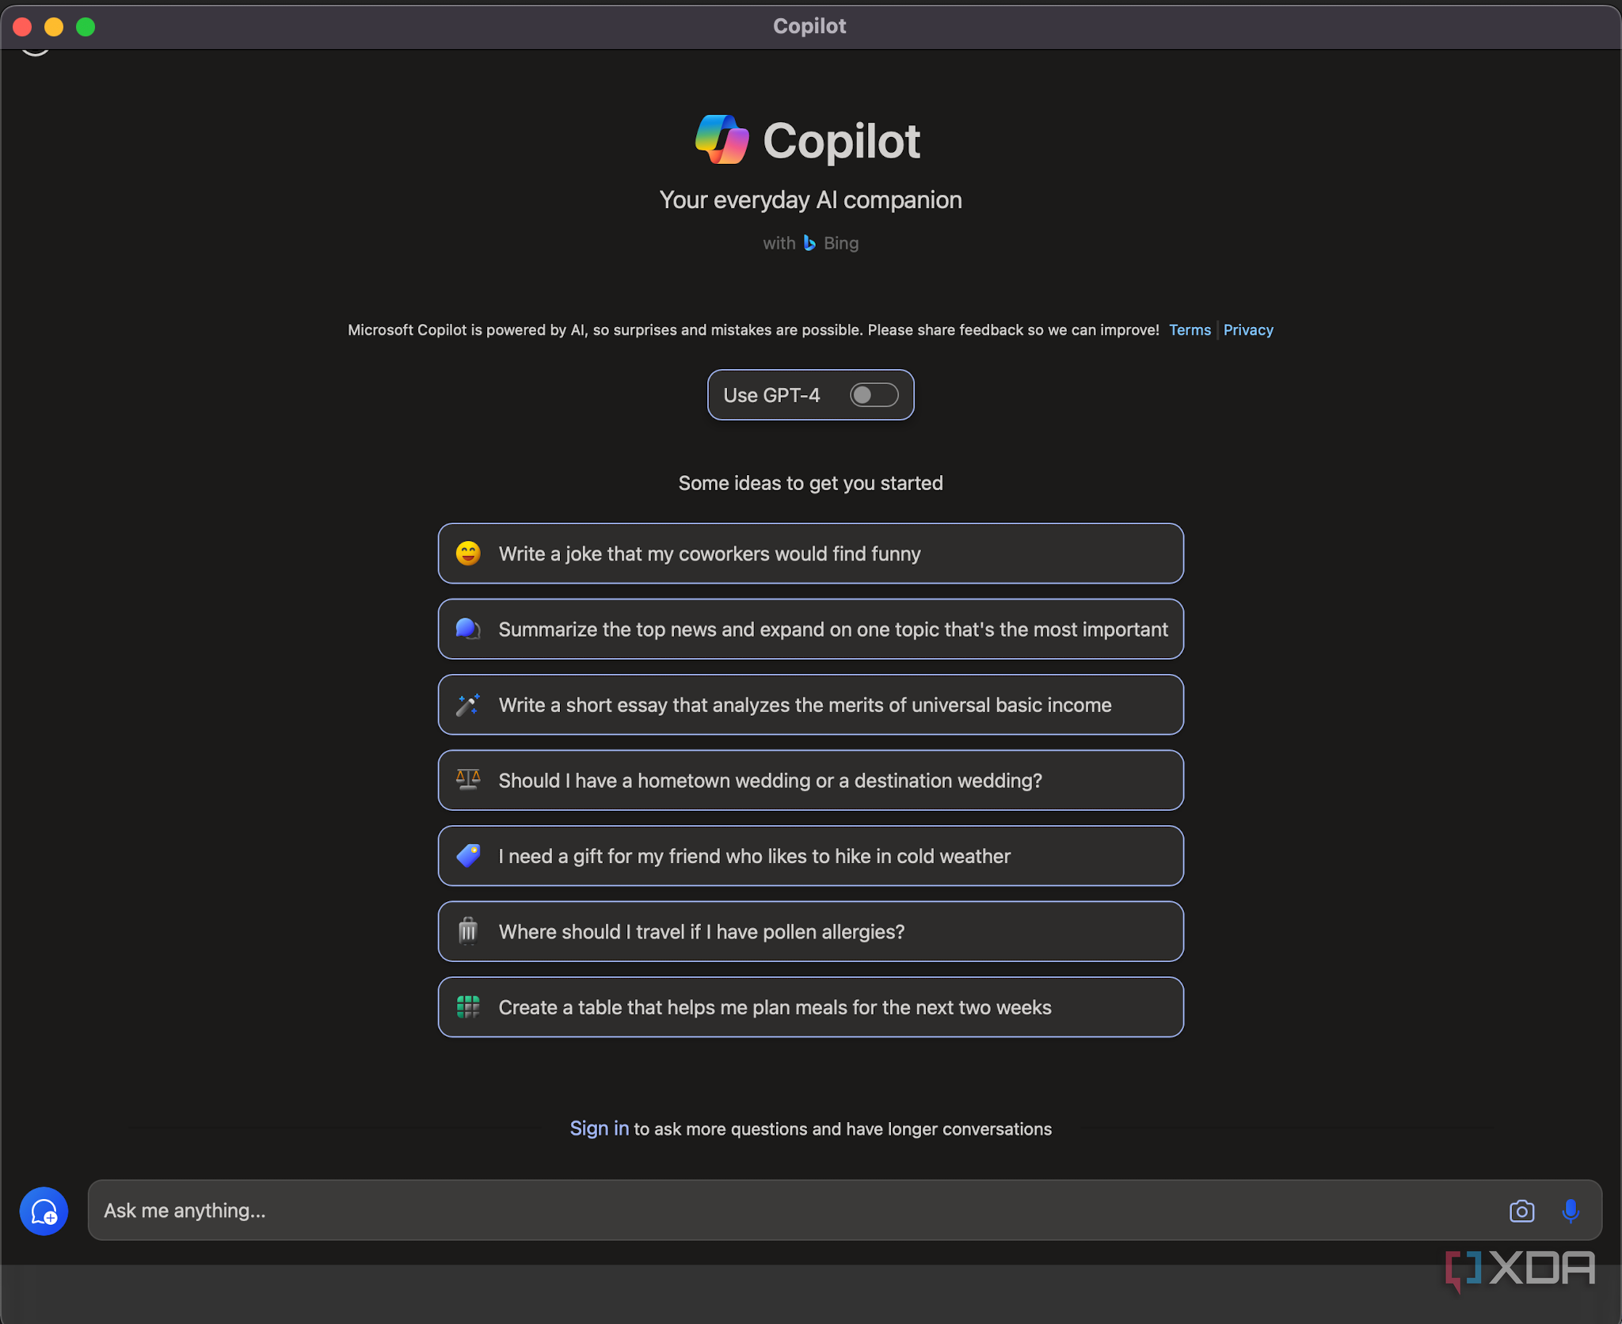1622x1324 pixels.
Task: Click the microphone voice input icon
Action: tap(1570, 1211)
